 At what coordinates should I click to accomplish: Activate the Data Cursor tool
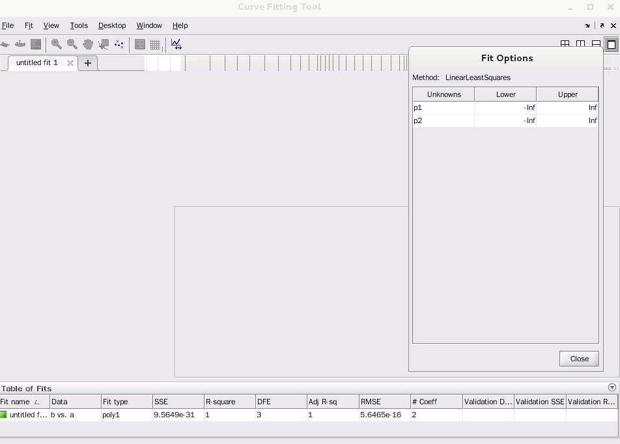[104, 44]
